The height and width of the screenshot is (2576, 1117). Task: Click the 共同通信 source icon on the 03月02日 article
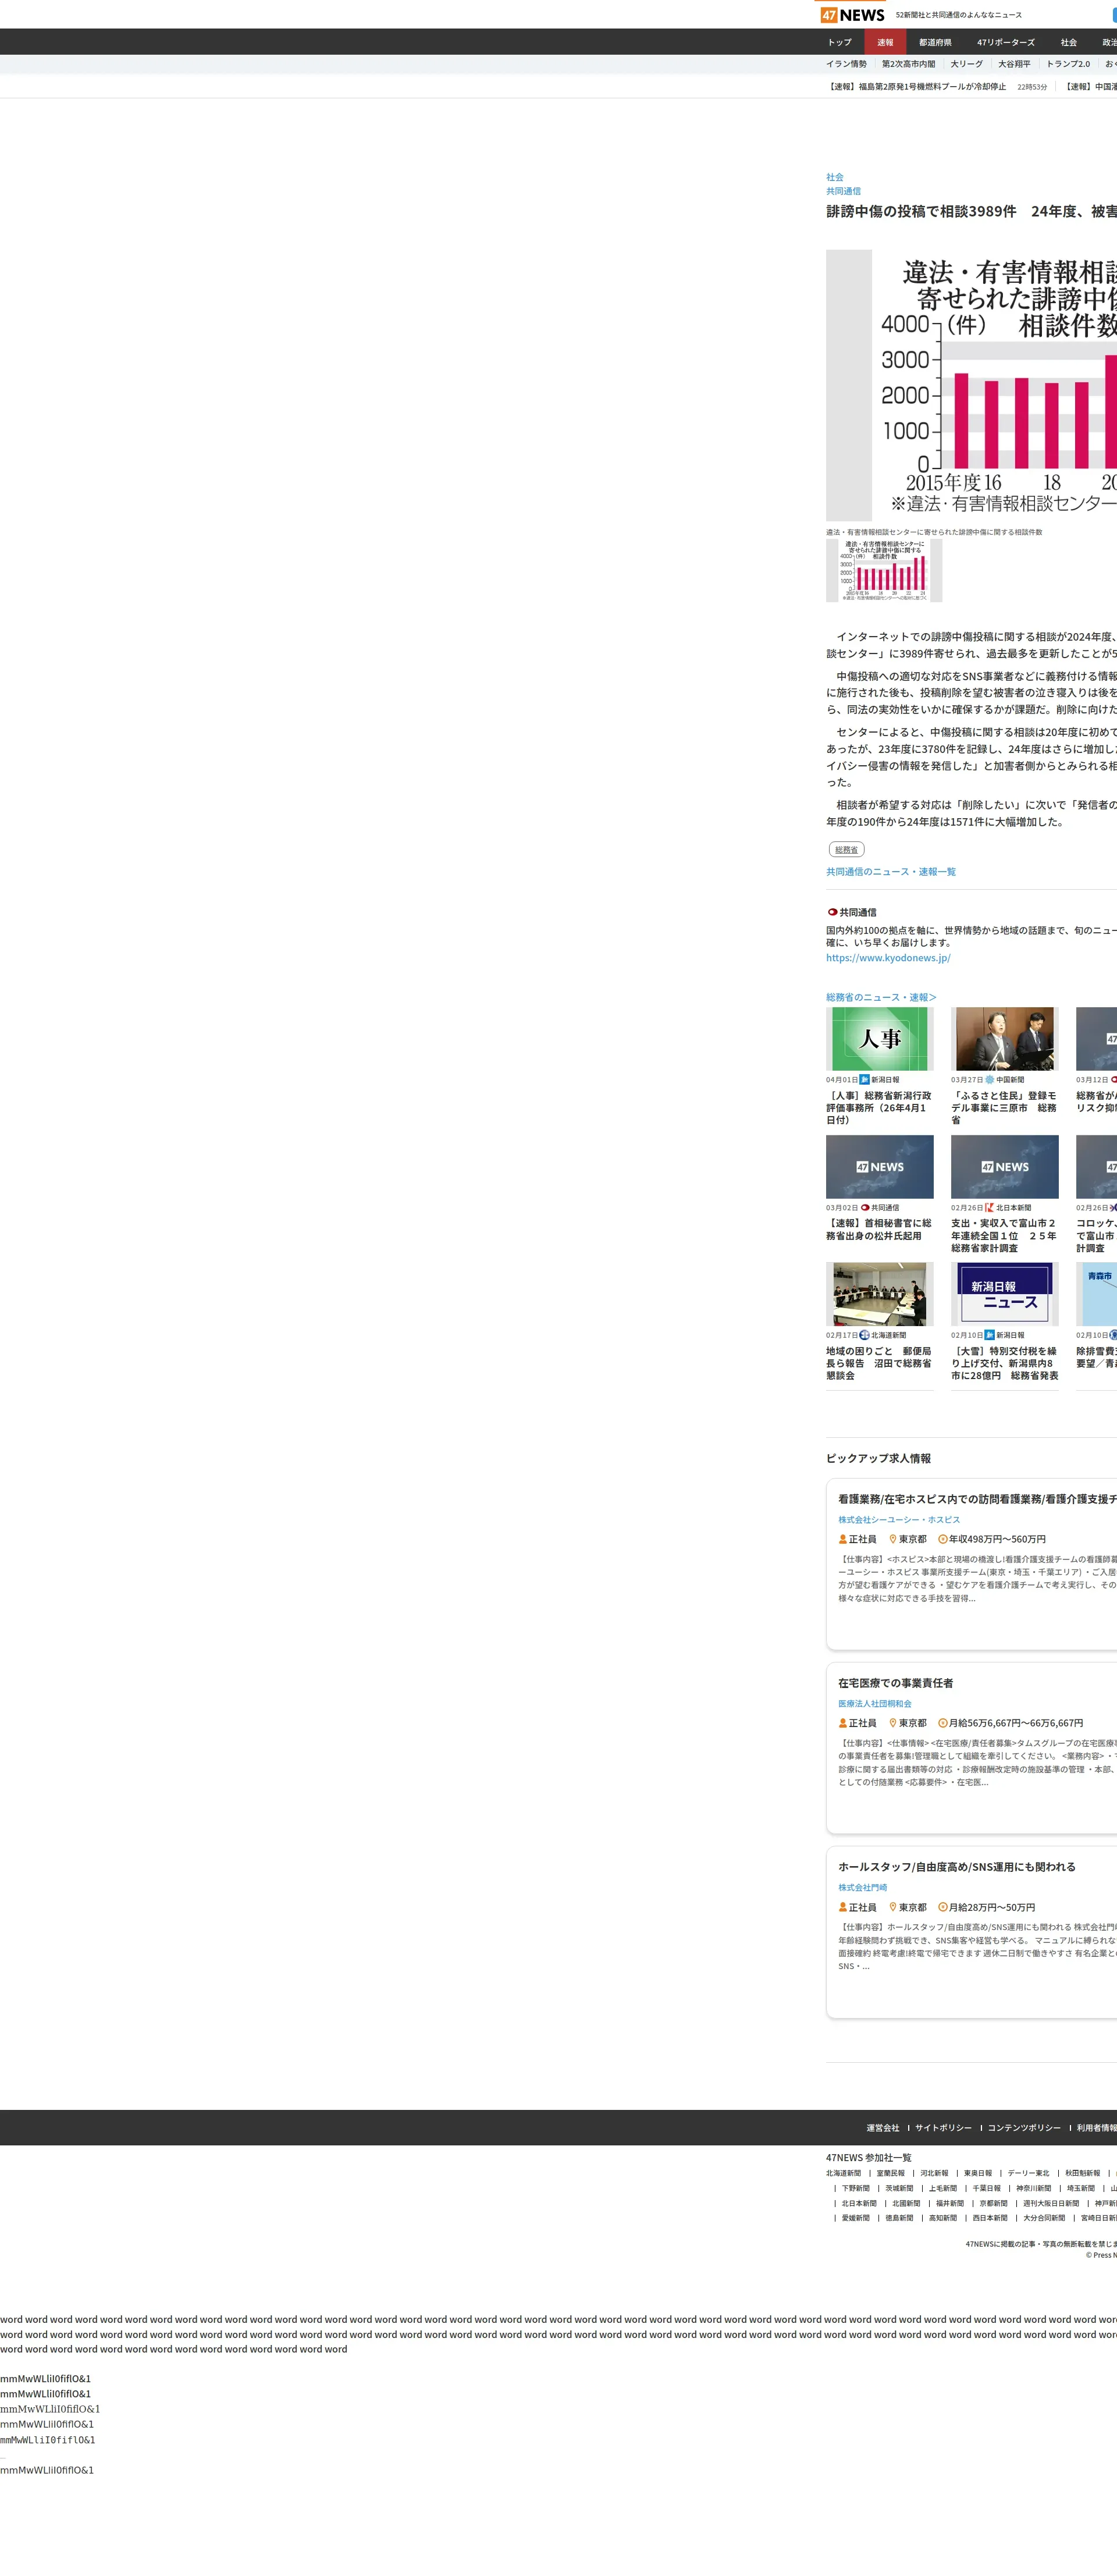coord(865,1208)
